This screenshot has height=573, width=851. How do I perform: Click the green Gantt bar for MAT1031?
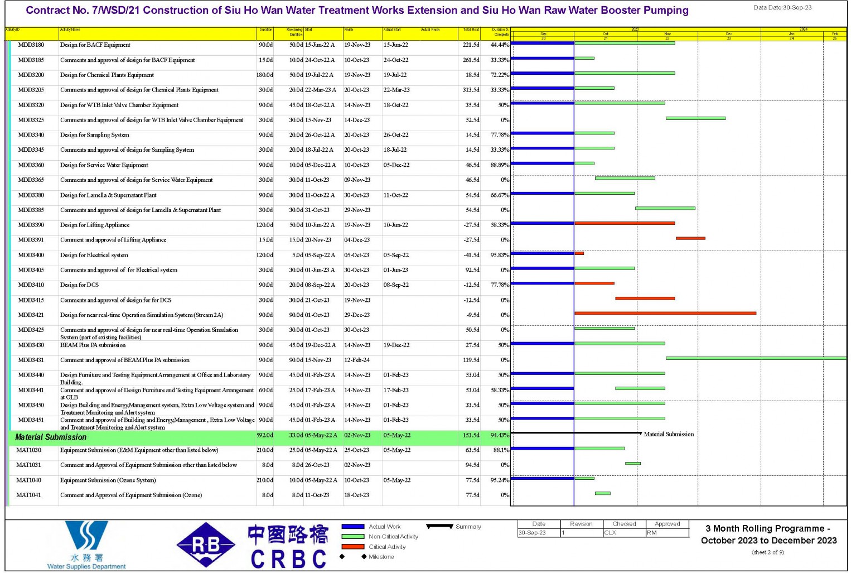point(633,463)
